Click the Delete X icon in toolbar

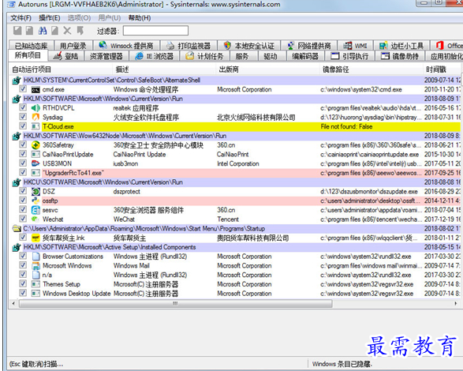(x=67, y=31)
